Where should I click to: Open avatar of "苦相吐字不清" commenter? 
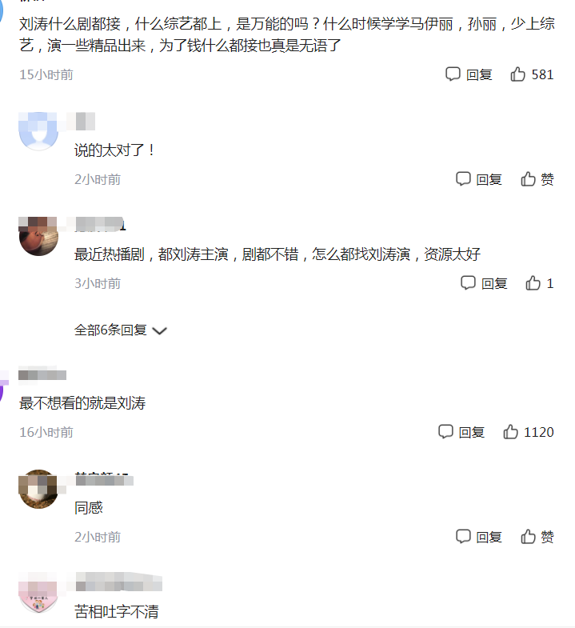(38, 593)
